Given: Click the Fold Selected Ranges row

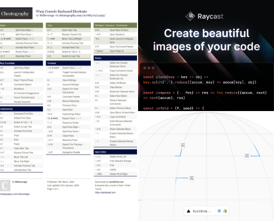Looking at the screenshot, I should click(x=115, y=161).
